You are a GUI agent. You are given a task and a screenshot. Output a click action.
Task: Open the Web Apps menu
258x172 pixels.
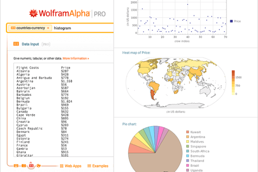click(72, 166)
